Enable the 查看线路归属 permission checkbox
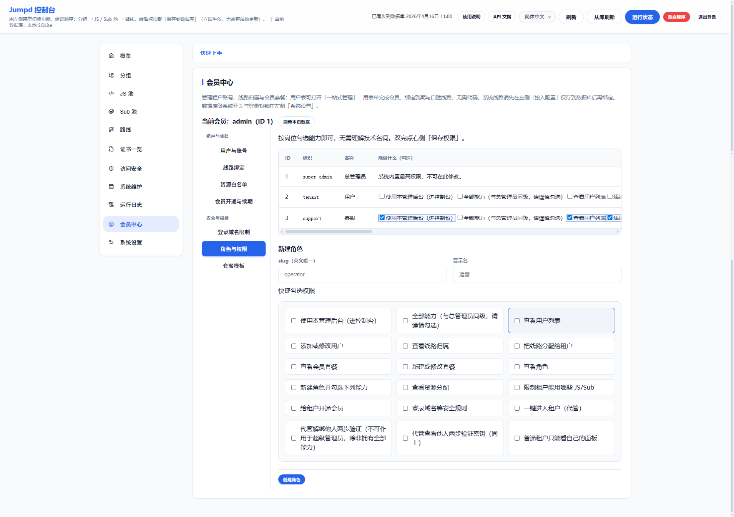 [405, 346]
